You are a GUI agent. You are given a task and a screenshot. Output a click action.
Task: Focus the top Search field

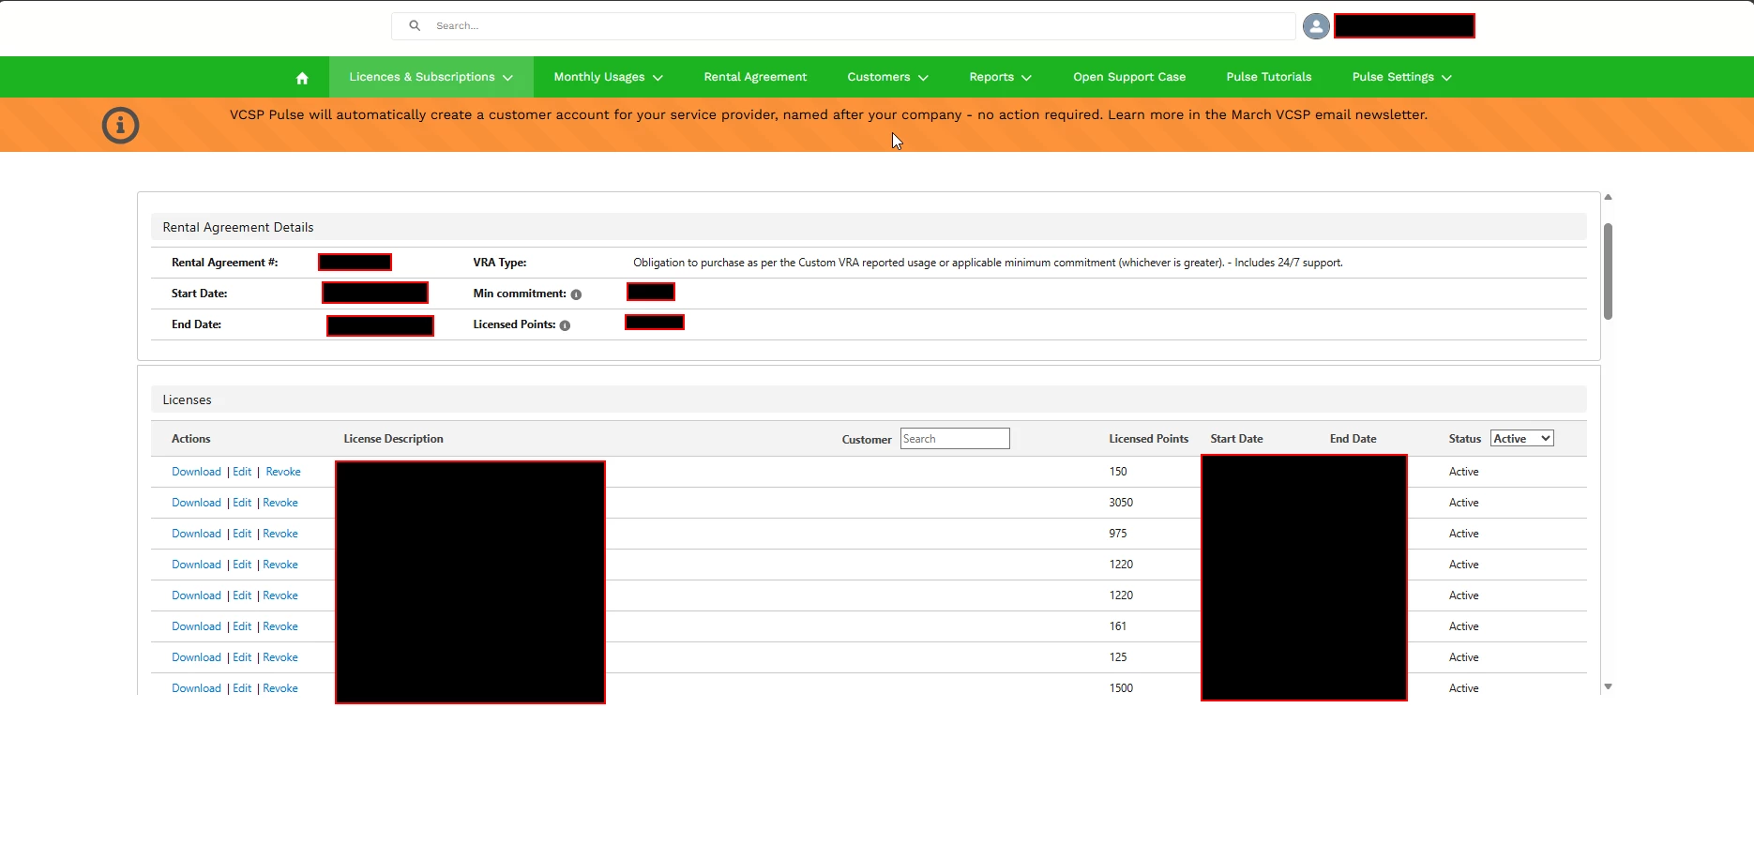coord(843,26)
